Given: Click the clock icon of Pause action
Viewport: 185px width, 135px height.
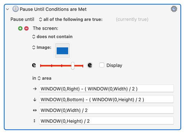Looking at the screenshot, I should [15, 9].
